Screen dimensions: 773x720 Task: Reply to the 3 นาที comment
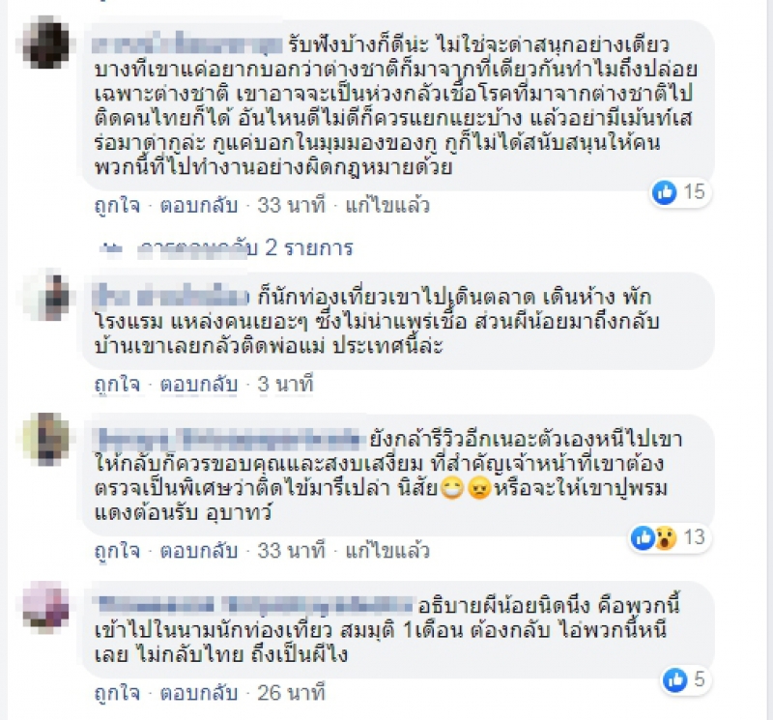199,385
